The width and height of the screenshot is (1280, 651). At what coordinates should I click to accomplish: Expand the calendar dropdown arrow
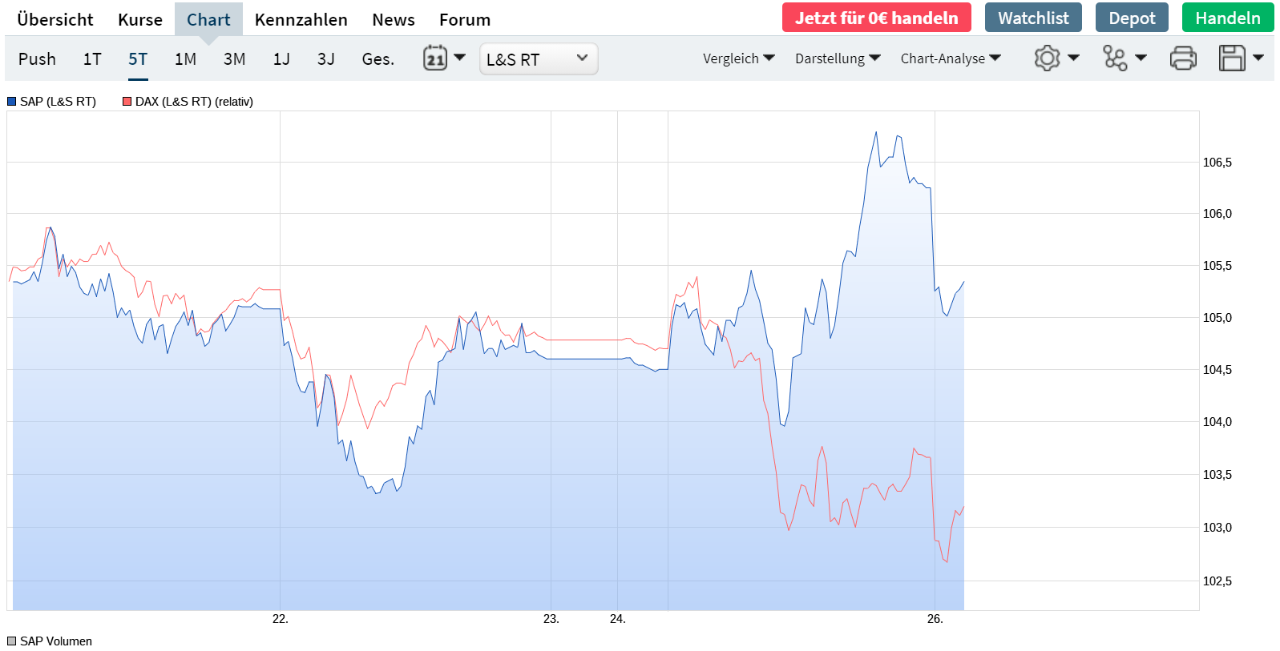pos(459,57)
